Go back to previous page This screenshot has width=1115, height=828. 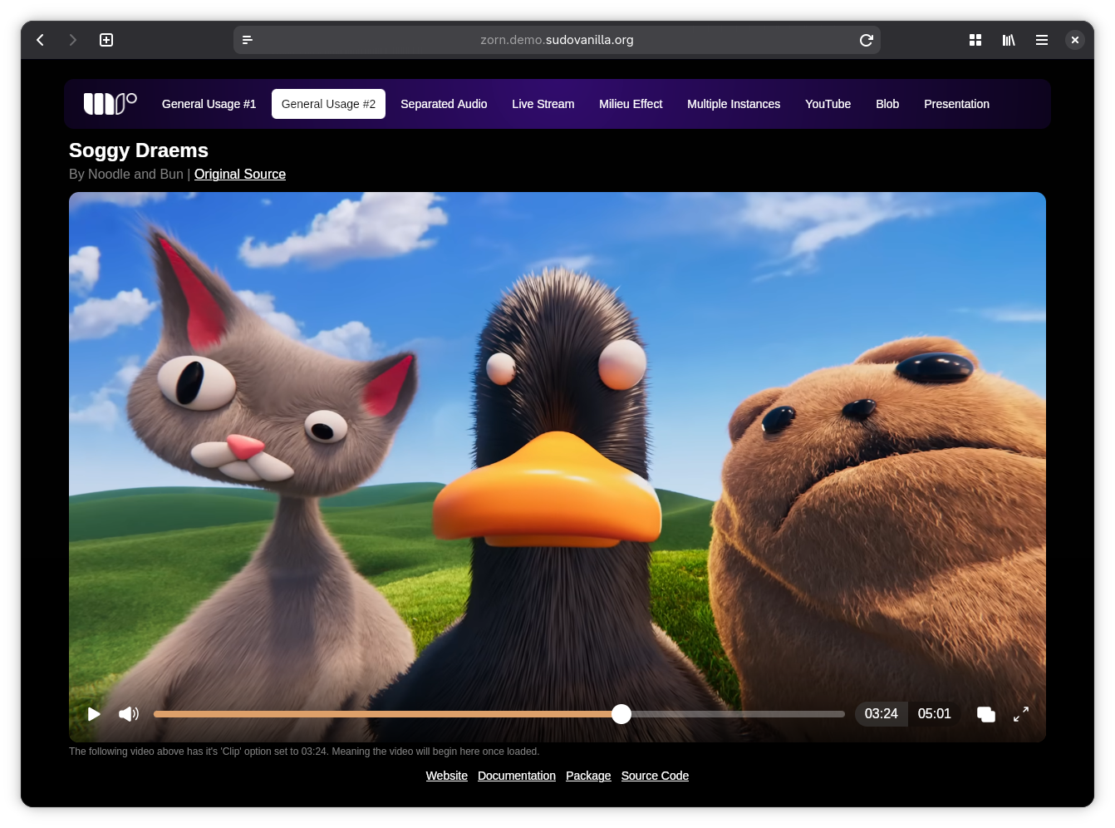40,40
